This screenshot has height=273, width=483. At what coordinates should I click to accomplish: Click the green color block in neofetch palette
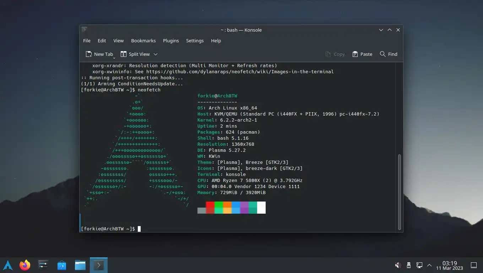point(219,208)
